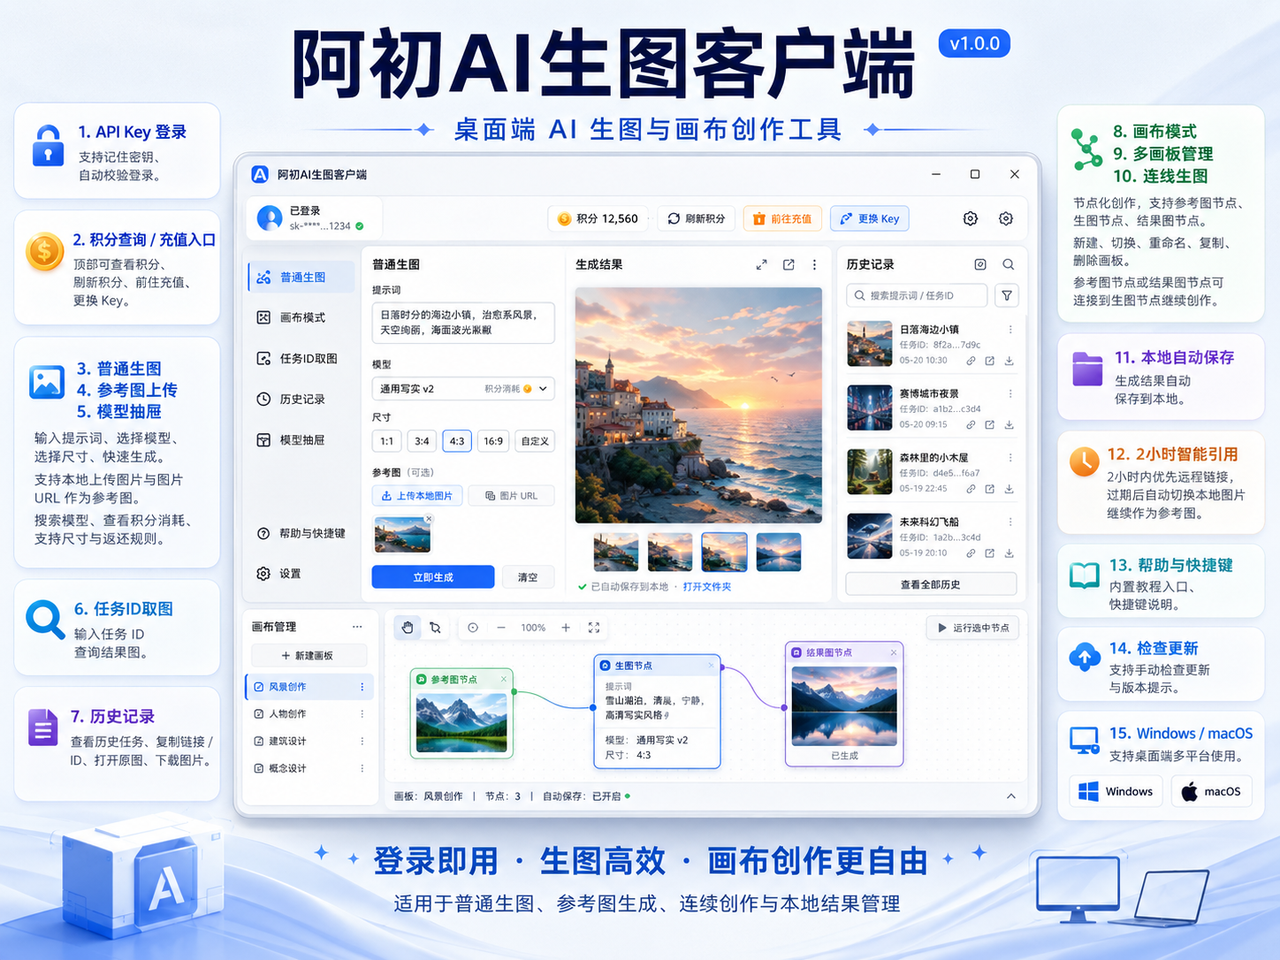The height and width of the screenshot is (960, 1280).
Task: Select the 风景创作 canvas board
Action: click(x=309, y=687)
